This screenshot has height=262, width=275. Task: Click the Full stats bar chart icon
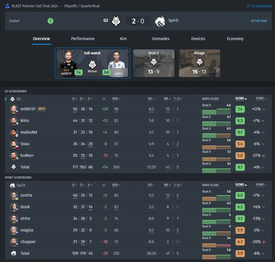(252, 21)
